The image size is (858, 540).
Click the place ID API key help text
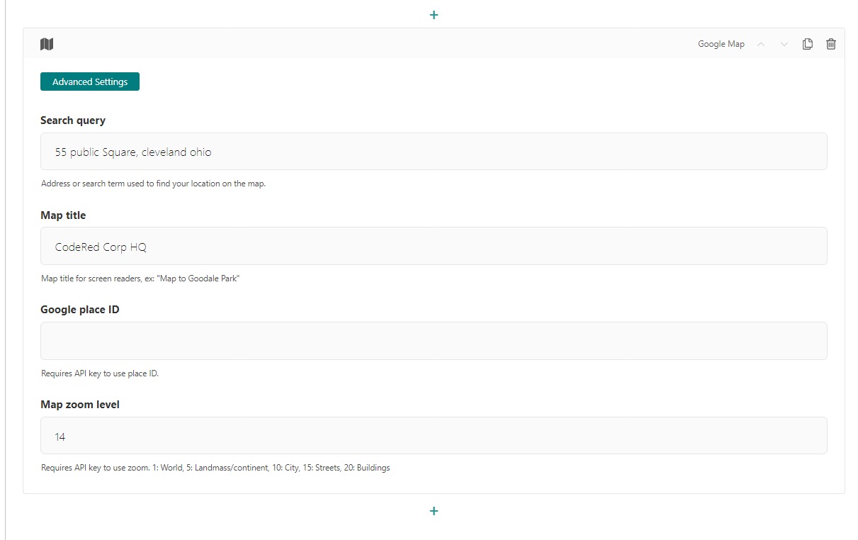click(x=100, y=373)
